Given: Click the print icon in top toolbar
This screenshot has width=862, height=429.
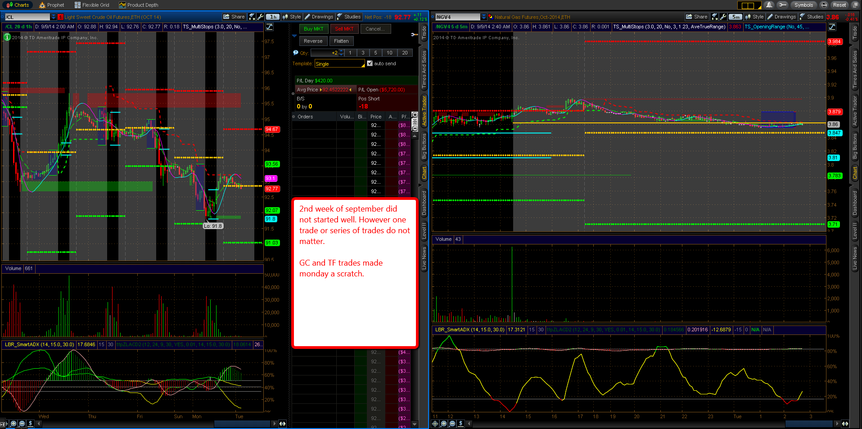Looking at the screenshot, I should [824, 5].
